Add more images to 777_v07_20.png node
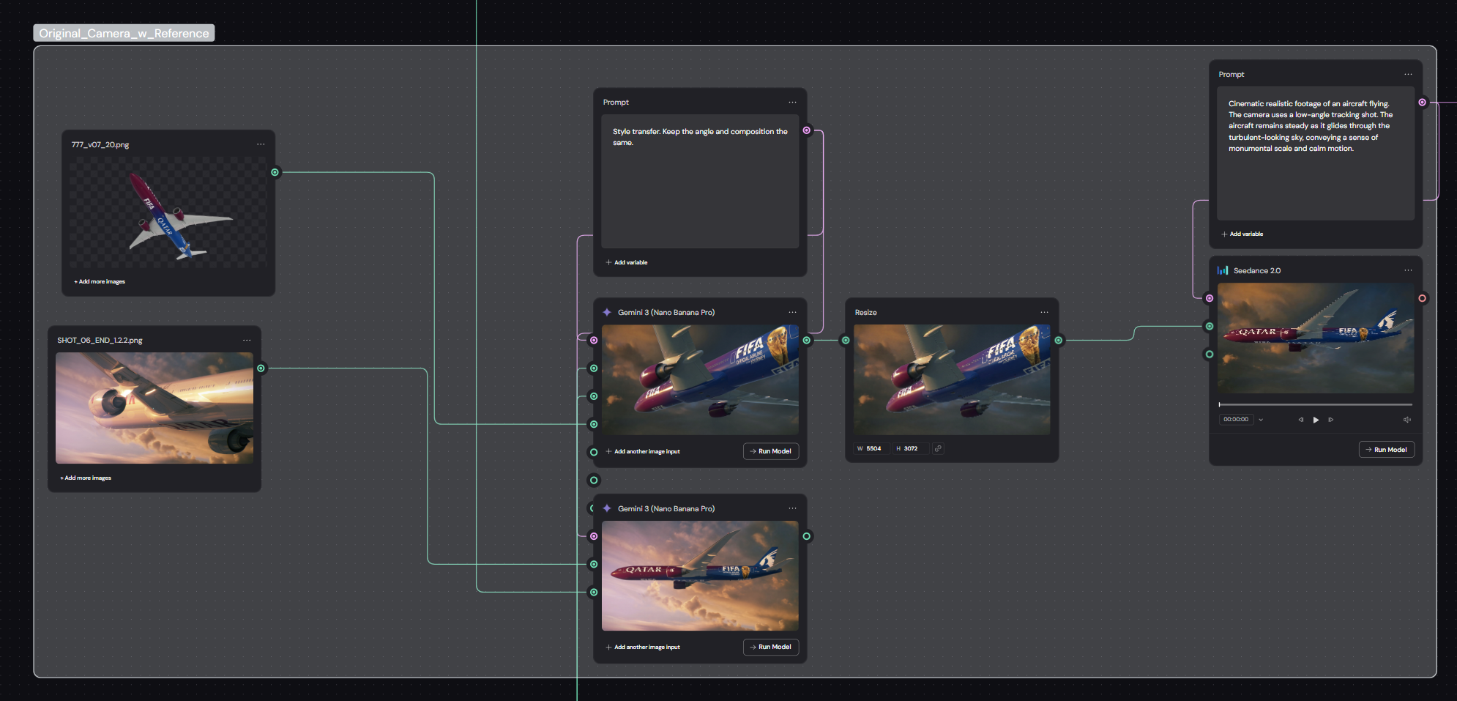The image size is (1457, 701). (100, 281)
